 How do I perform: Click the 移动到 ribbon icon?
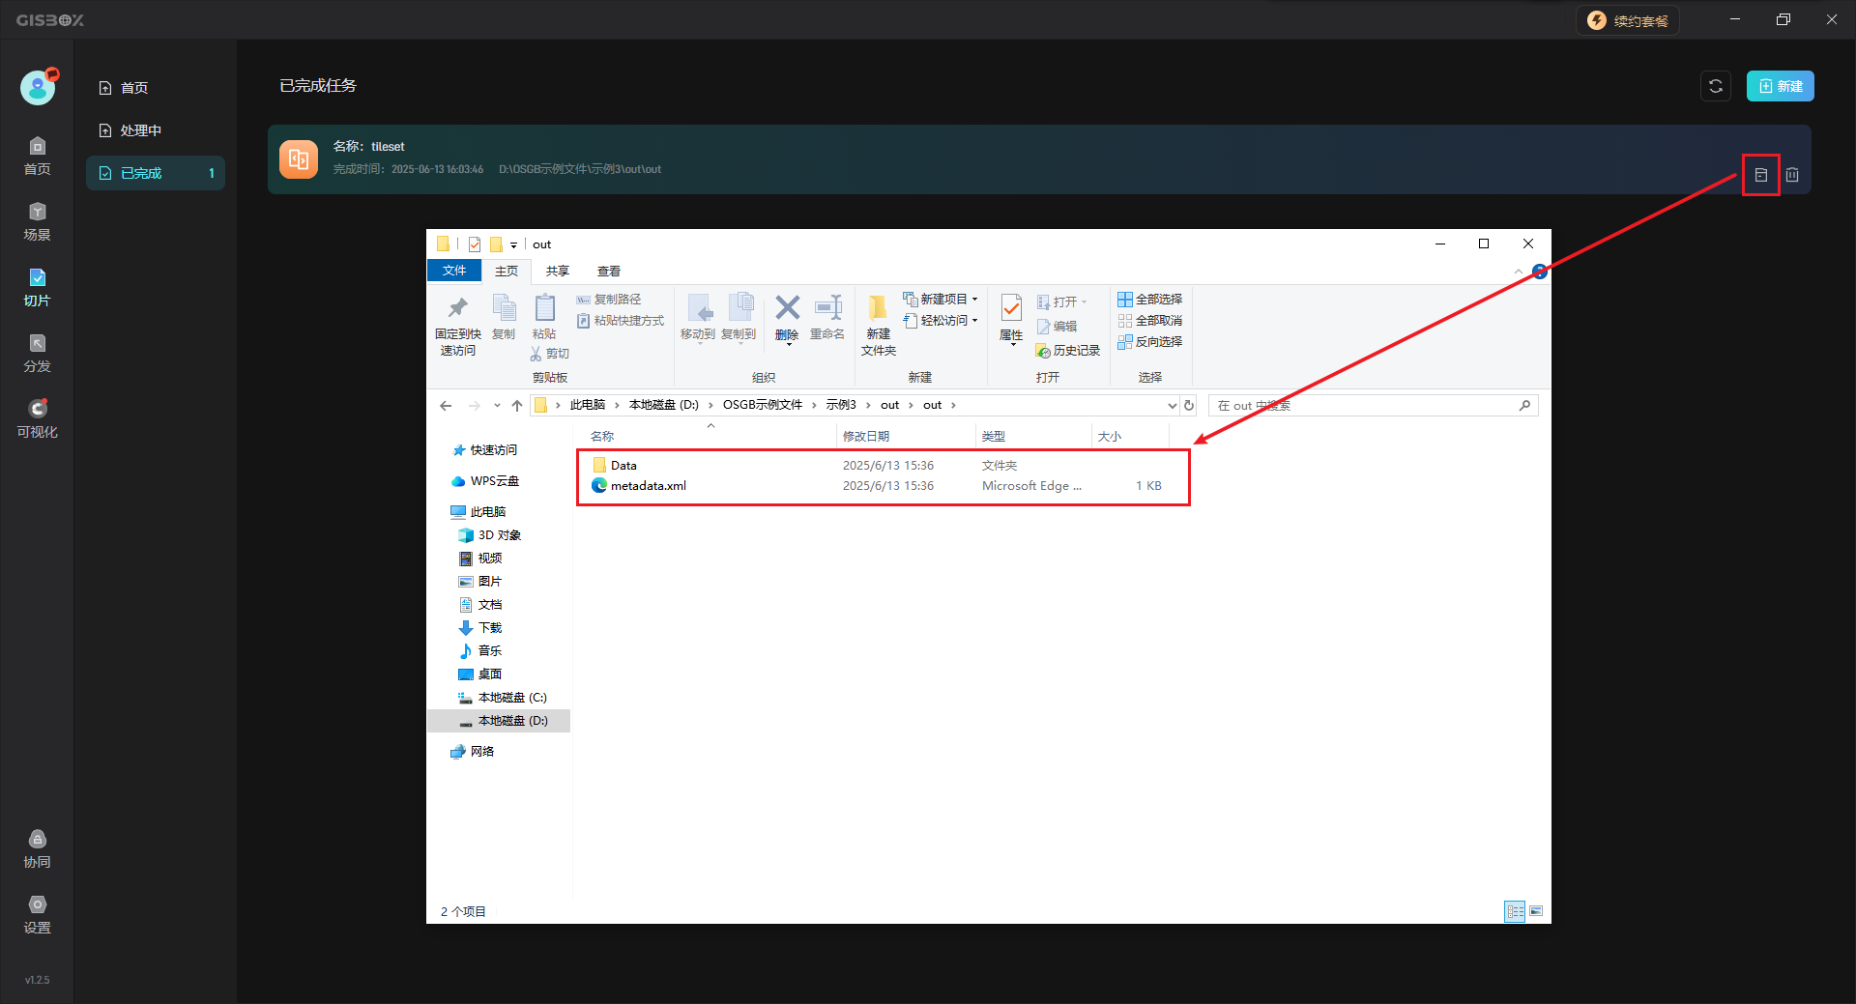698,318
